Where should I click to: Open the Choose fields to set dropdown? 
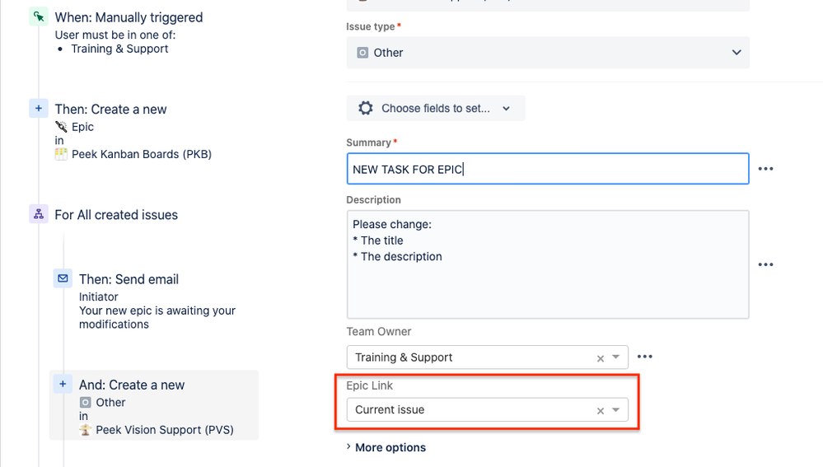click(436, 109)
